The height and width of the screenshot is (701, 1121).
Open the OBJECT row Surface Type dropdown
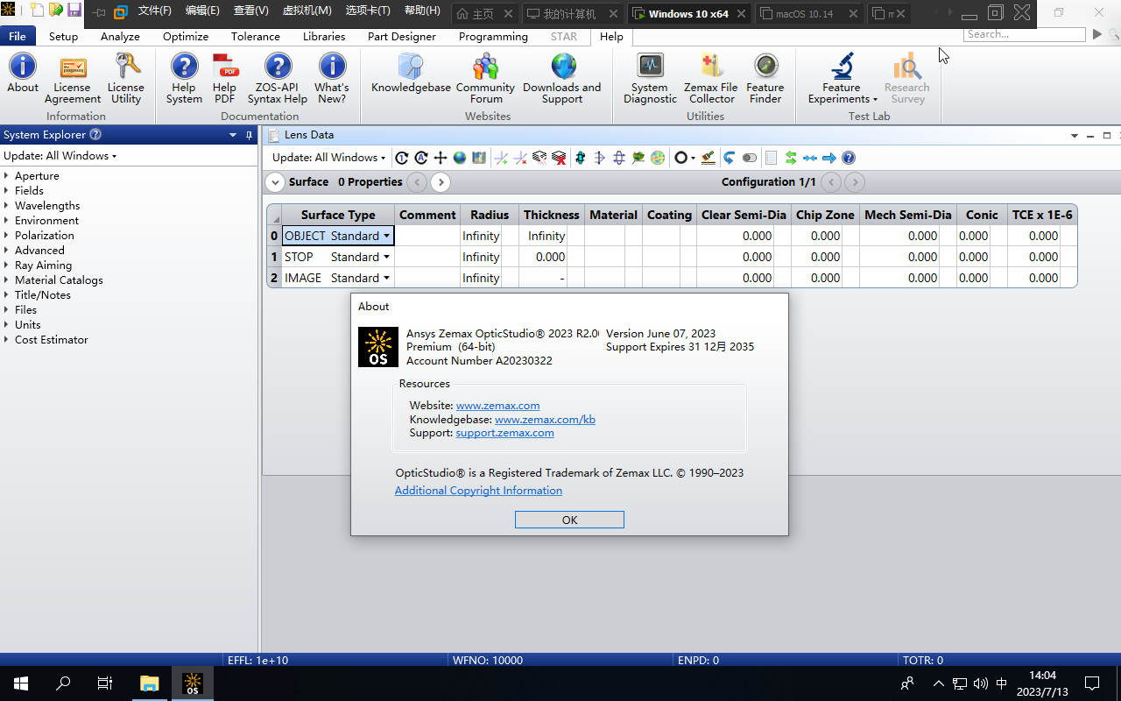point(386,236)
